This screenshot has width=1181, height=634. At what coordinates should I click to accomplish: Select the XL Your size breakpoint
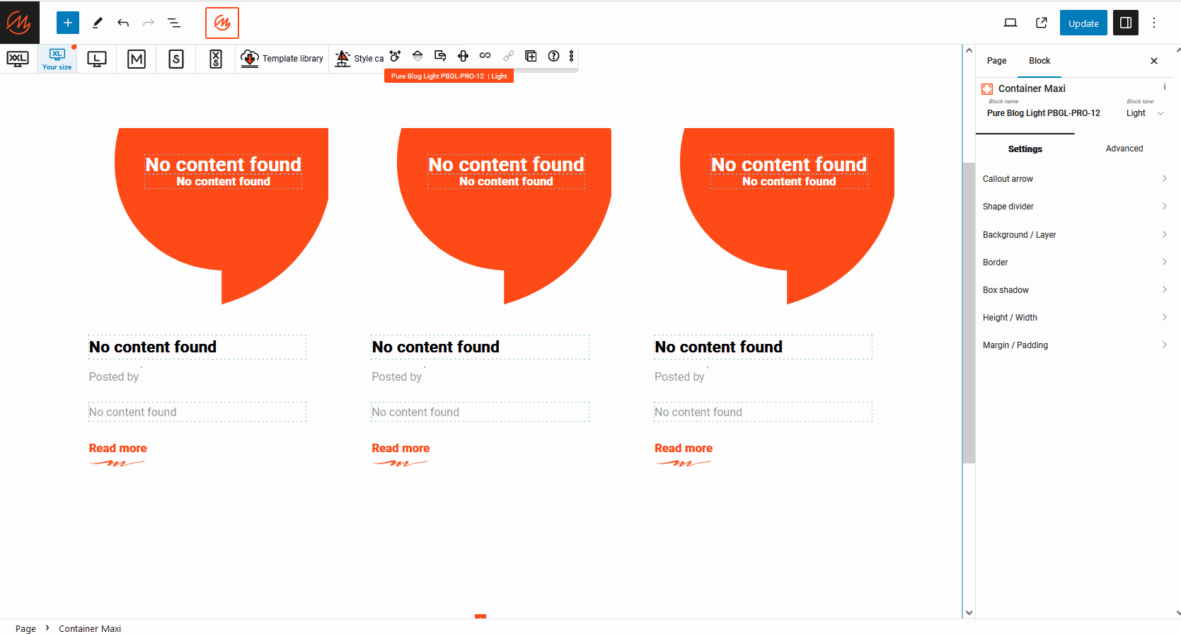coord(57,59)
